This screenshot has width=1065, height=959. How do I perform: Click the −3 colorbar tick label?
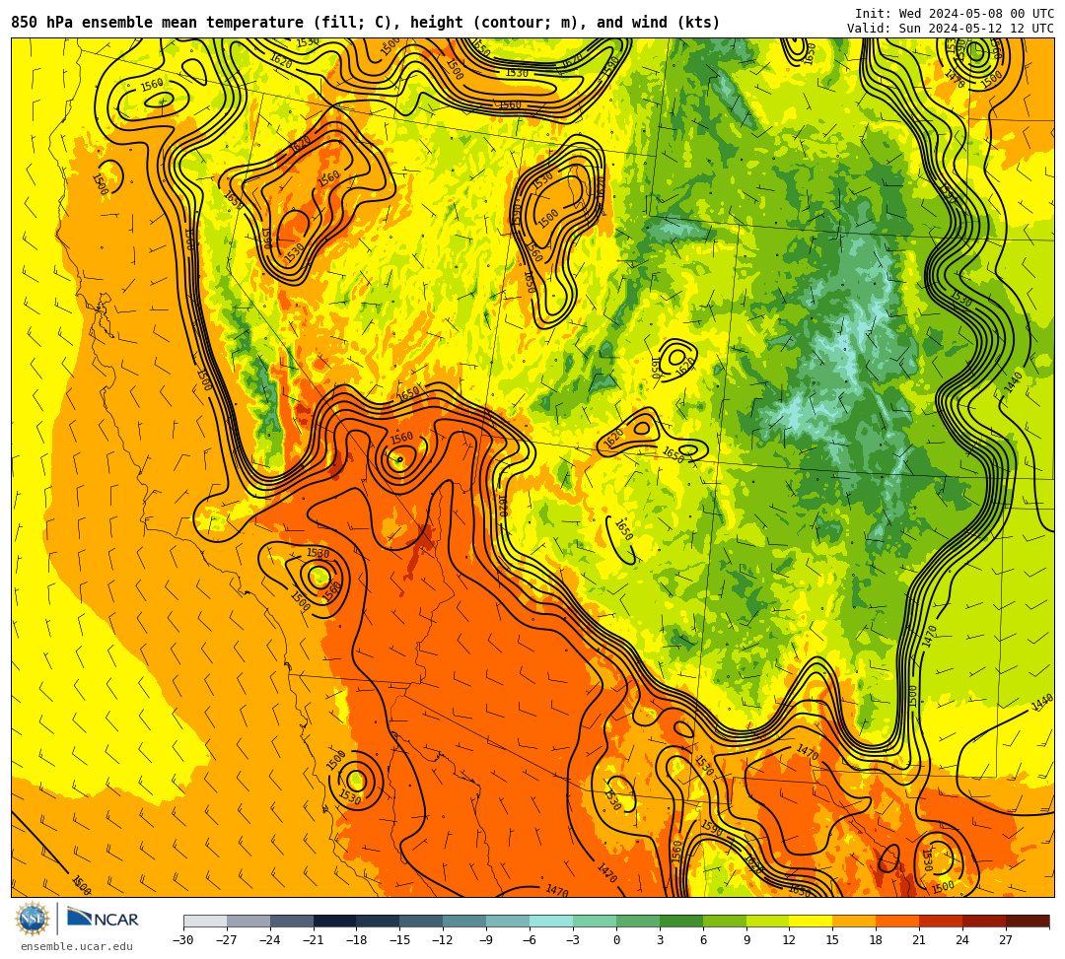[573, 940]
